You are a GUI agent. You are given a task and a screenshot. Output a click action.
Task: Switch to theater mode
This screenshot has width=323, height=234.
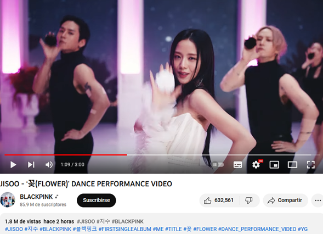click(292, 165)
